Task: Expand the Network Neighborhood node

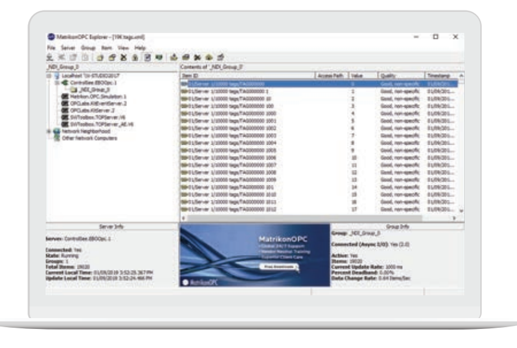Action: pyautogui.click(x=49, y=131)
